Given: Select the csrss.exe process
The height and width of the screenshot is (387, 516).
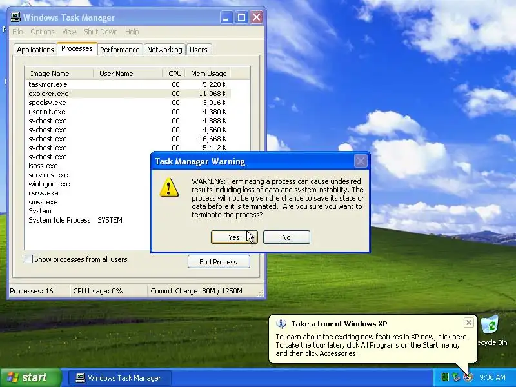Looking at the screenshot, I should 43,193.
